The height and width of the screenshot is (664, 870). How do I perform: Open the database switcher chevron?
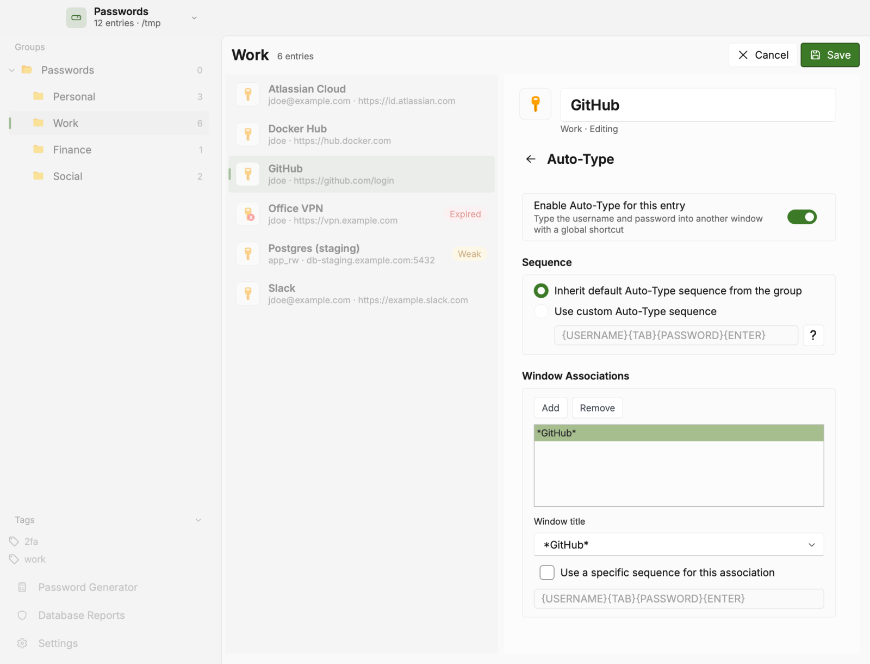[x=194, y=18]
